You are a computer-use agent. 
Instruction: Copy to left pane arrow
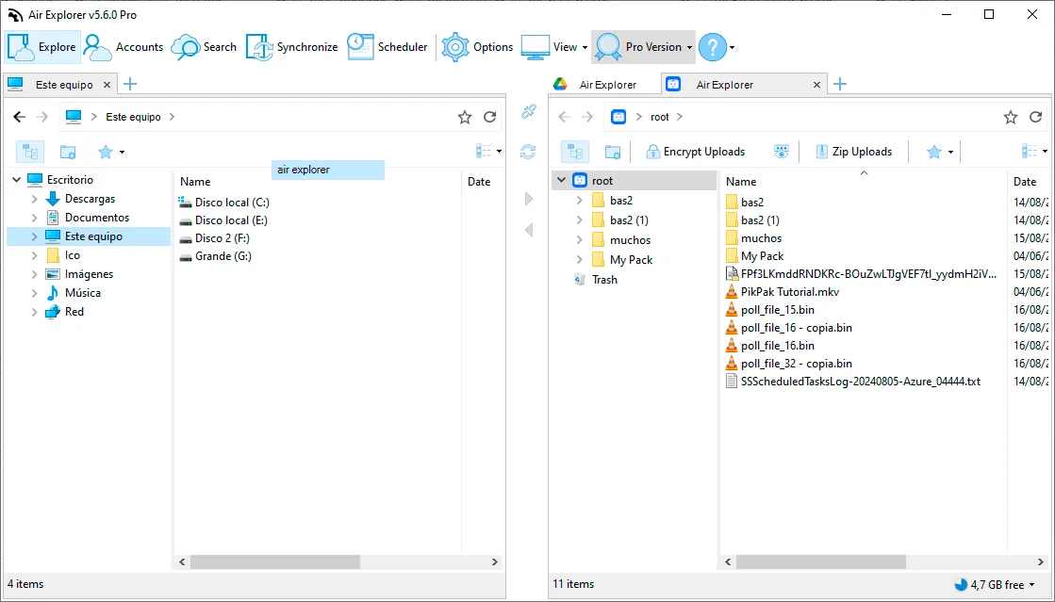coord(529,230)
